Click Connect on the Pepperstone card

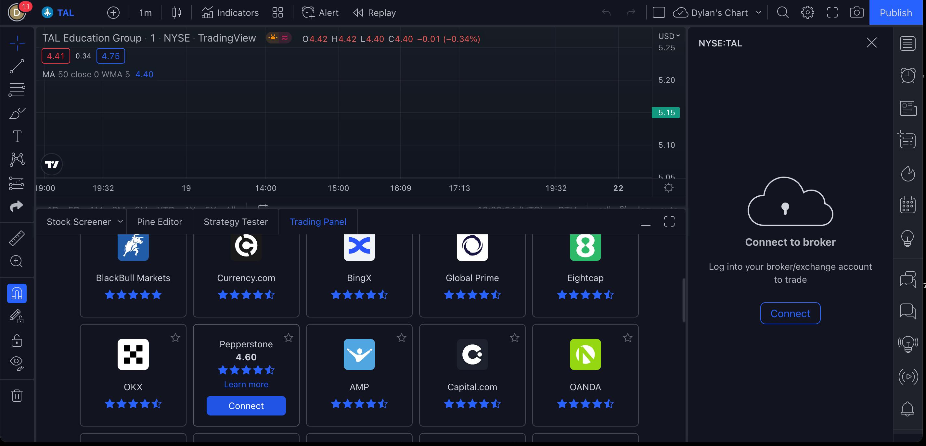(x=246, y=406)
